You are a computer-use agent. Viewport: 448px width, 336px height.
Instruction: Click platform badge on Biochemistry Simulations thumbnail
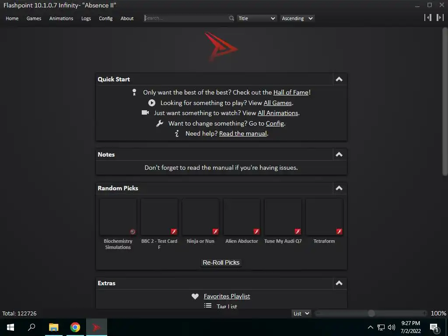click(x=133, y=232)
